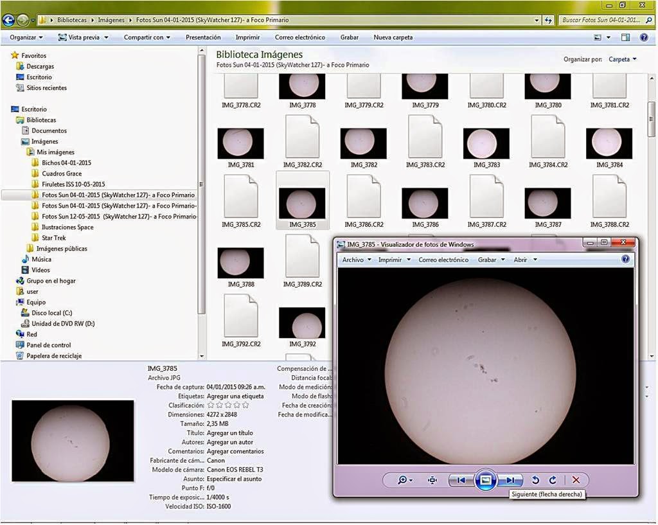Click Agregar un autor field

[230, 442]
